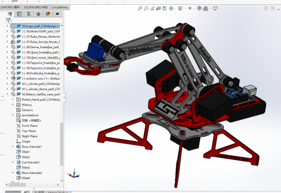Image resolution: width=281 pixels, height=193 pixels.
Task: Open the ConfigurationManager tab icon
Action: pos(29,14)
